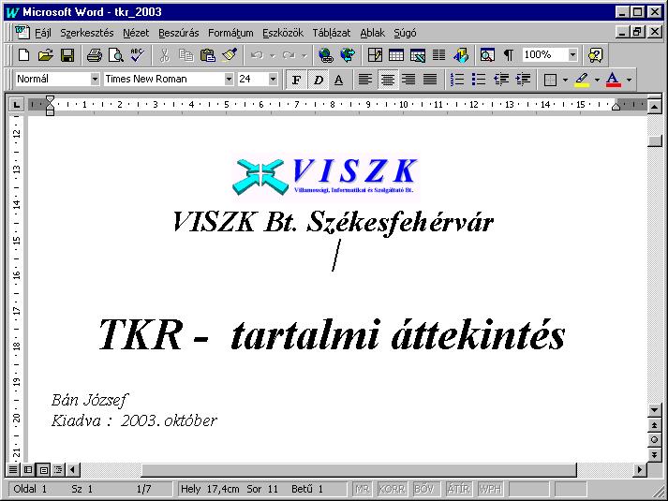
Task: Switch to outline view button
Action: pos(58,469)
